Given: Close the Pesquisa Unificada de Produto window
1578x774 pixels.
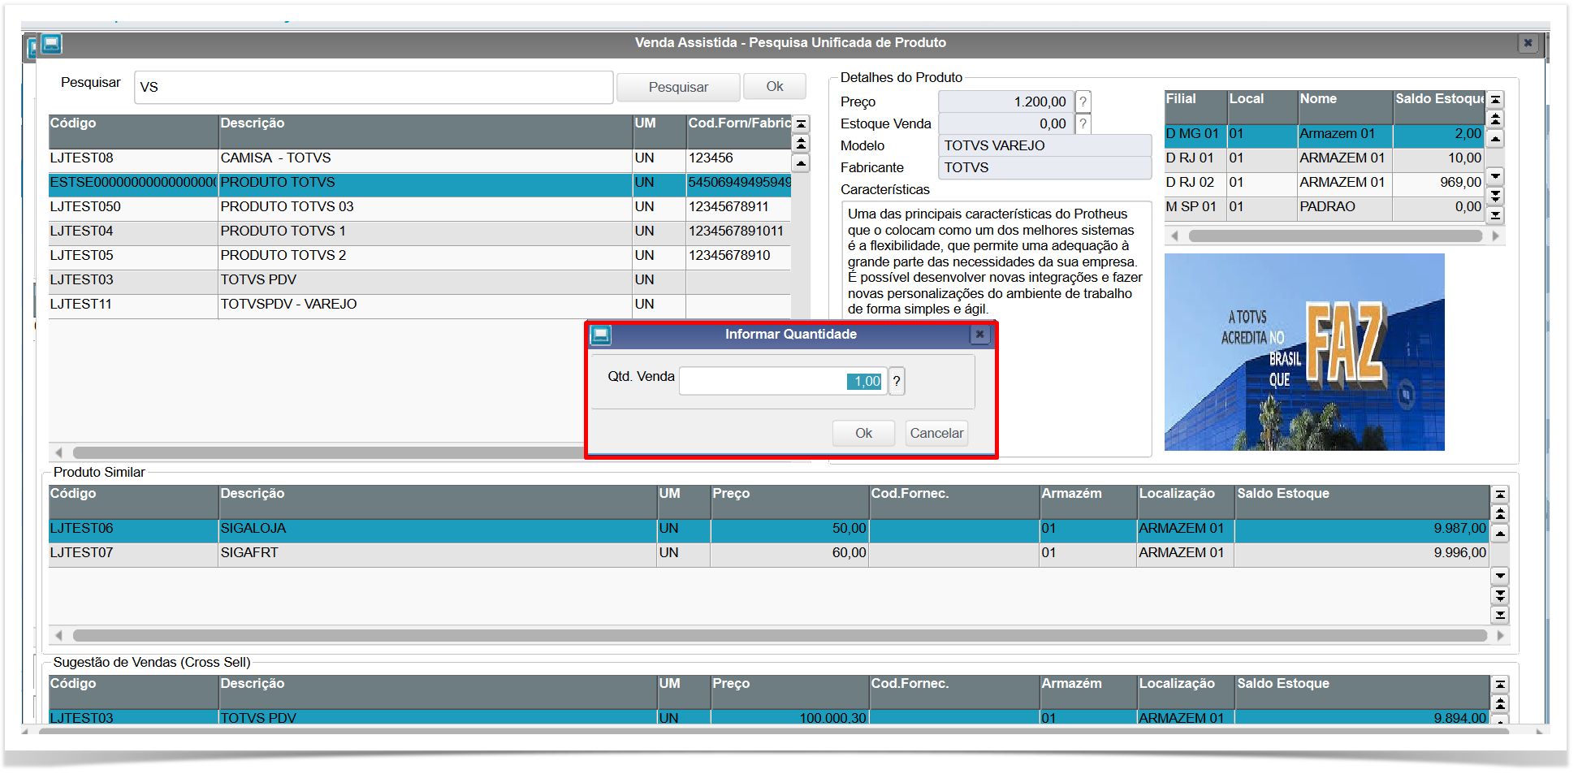Looking at the screenshot, I should (x=1528, y=43).
